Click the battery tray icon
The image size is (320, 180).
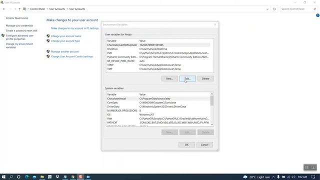tap(283, 177)
